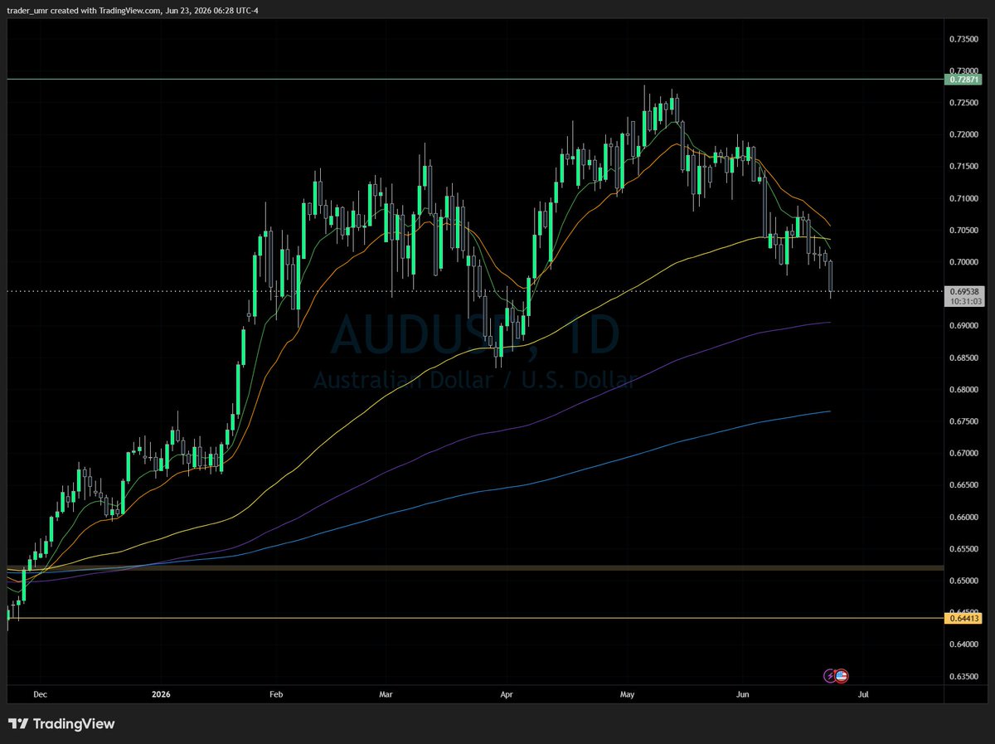This screenshot has height=744, width=995.
Task: Click the current price label 0.69538
Action: point(963,291)
